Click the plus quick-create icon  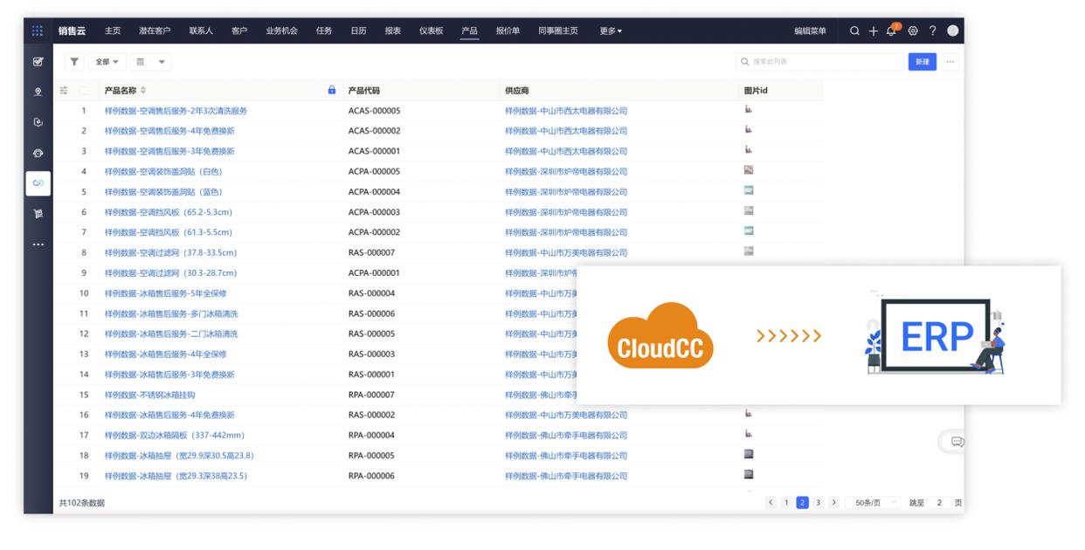pos(874,31)
